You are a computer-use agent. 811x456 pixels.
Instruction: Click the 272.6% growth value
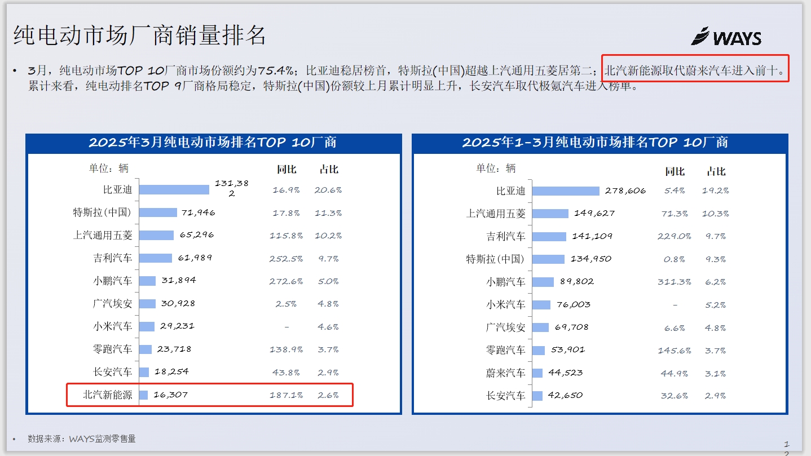[286, 281]
